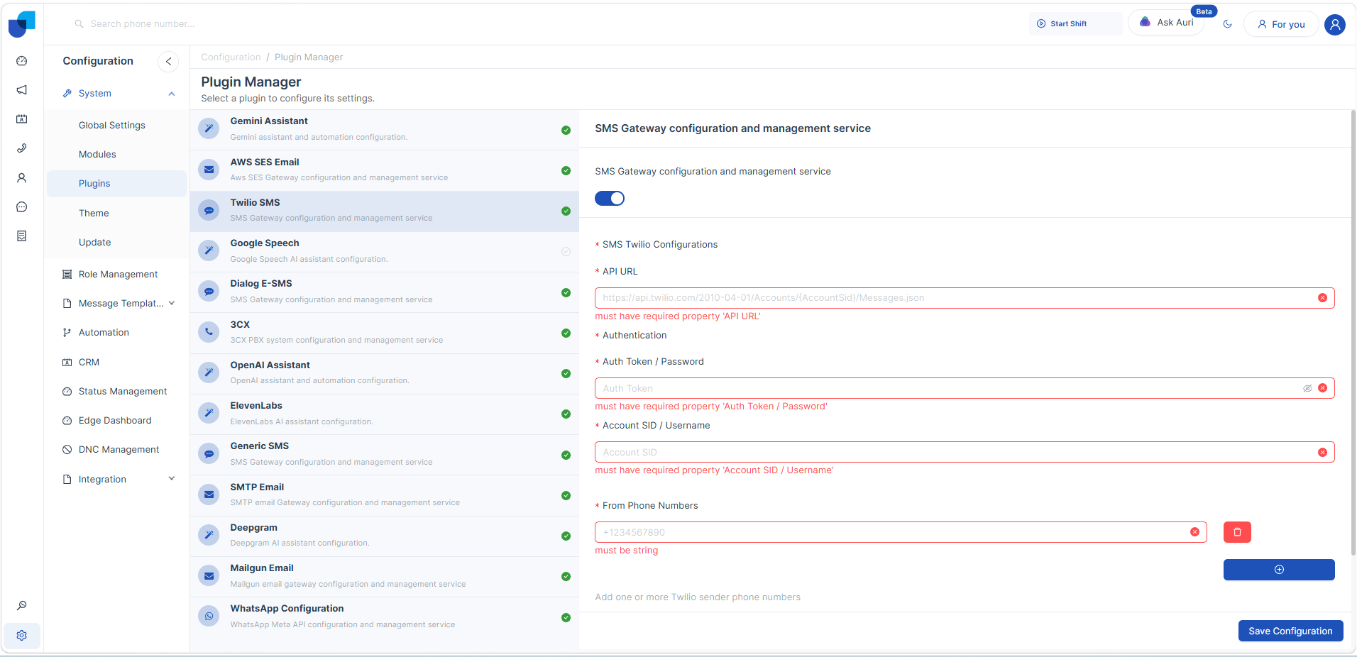Viewport: 1357px width, 657px height.
Task: Click the red delete phone number button
Action: (x=1236, y=532)
